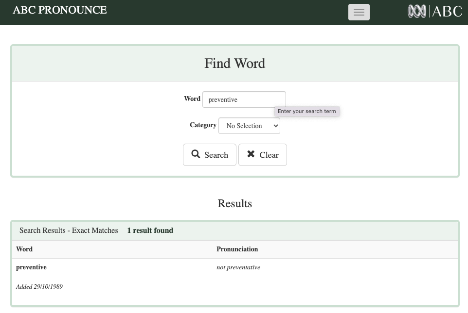Click the Category field label
Screen dimensions: 468x313
coord(203,125)
